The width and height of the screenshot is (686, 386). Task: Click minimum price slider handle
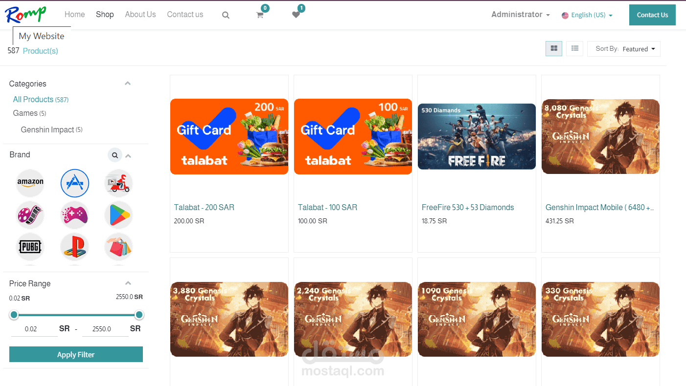[14, 315]
